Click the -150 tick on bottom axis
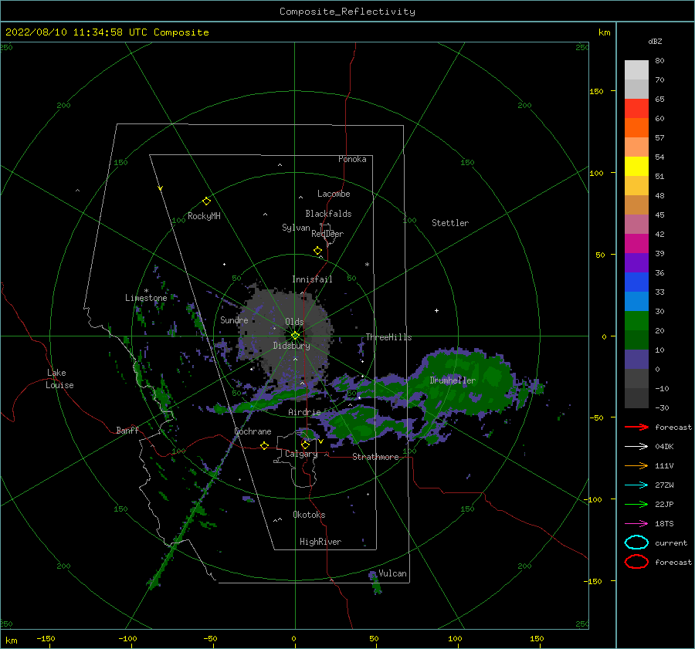The height and width of the screenshot is (649, 695). (x=46, y=638)
